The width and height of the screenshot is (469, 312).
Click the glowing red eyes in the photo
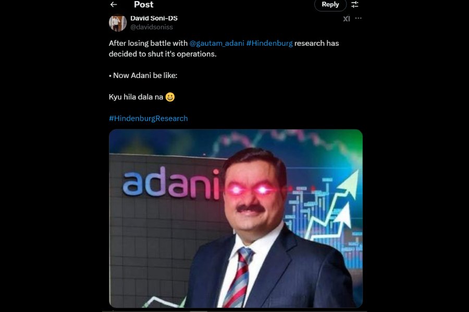(249, 190)
